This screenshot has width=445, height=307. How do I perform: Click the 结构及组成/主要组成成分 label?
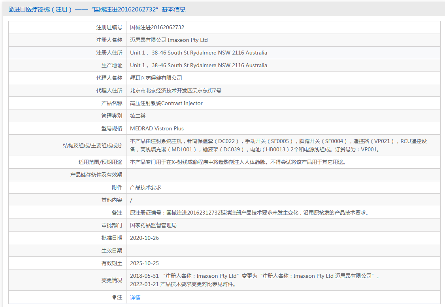(x=92, y=145)
